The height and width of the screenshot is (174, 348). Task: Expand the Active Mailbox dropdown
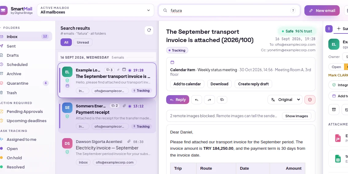click(x=96, y=10)
